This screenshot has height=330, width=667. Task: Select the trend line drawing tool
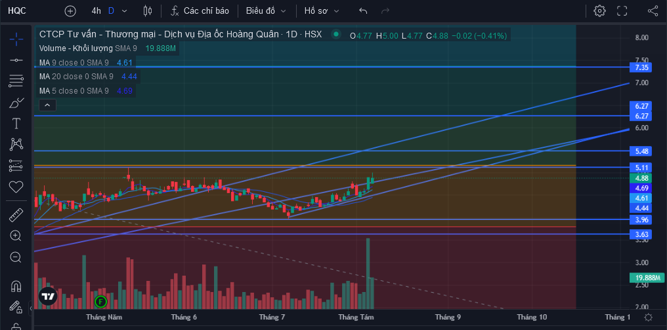tap(16, 60)
